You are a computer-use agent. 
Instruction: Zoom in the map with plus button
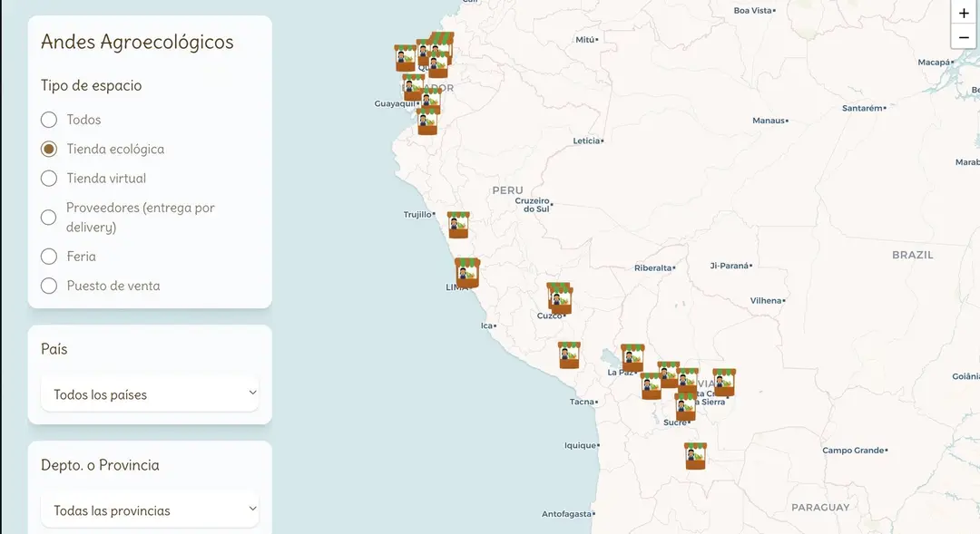click(x=964, y=13)
